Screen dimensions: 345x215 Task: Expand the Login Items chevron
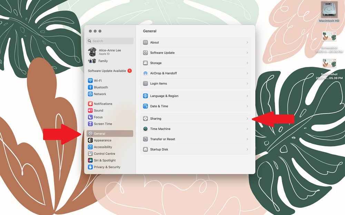tap(247, 83)
